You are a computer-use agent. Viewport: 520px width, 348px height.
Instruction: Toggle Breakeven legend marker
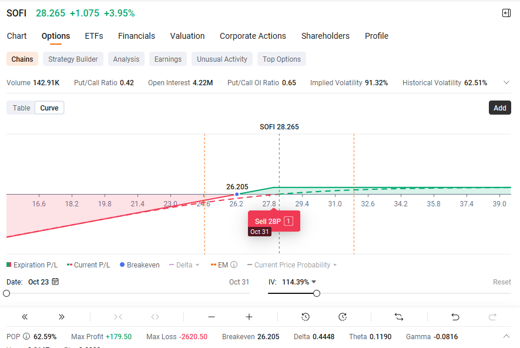[x=140, y=265]
